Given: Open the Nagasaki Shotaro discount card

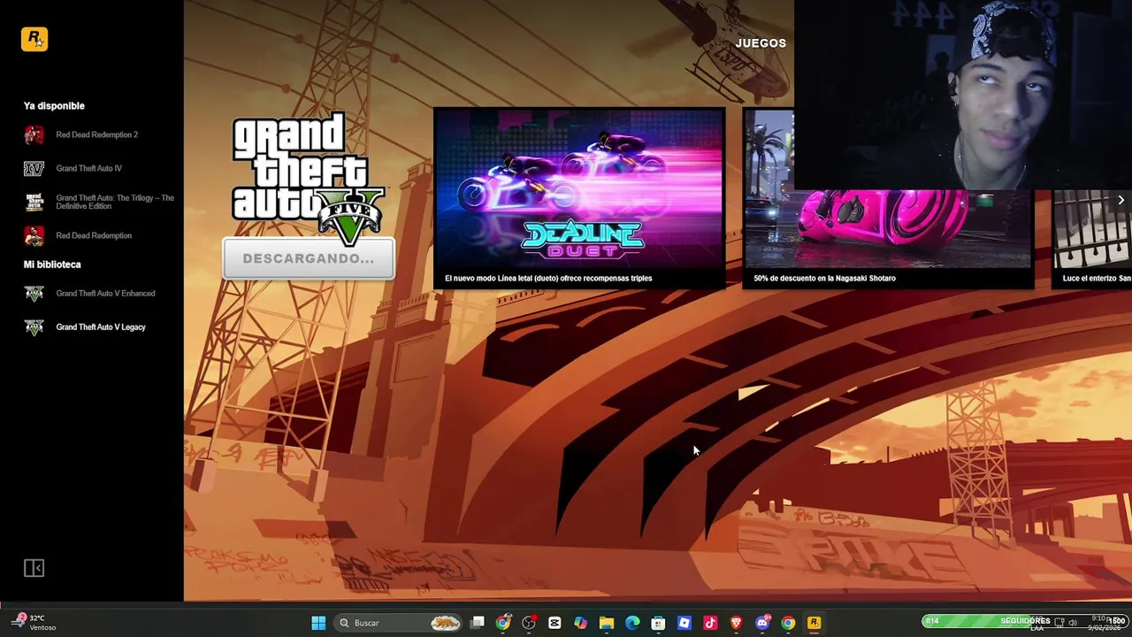Looking at the screenshot, I should point(888,199).
